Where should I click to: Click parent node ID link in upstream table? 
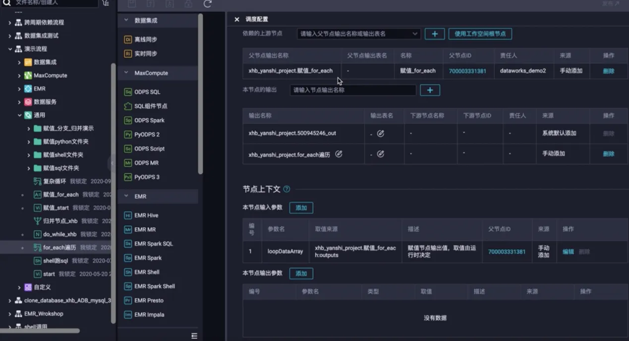467,71
